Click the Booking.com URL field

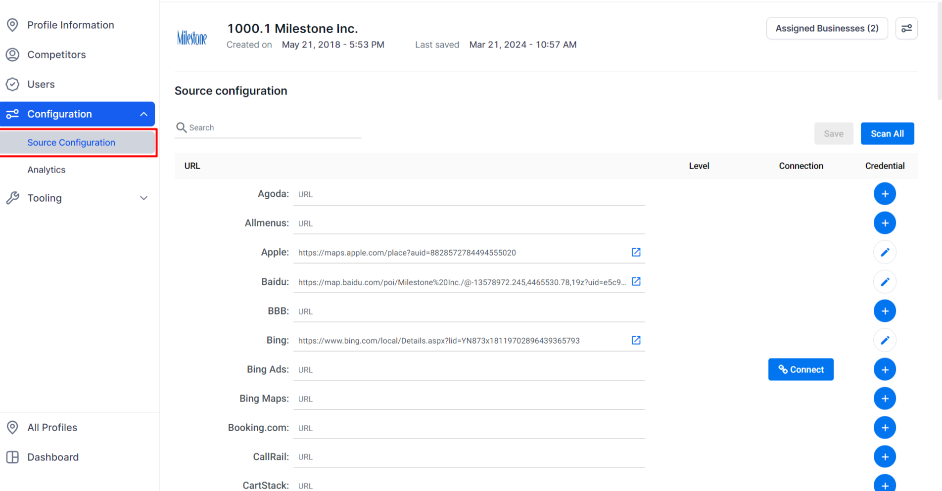point(469,428)
